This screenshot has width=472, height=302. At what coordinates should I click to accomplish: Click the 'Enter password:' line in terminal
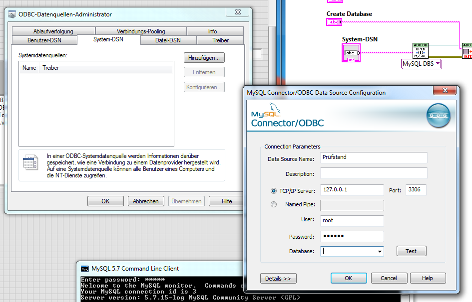pyautogui.click(x=122, y=280)
